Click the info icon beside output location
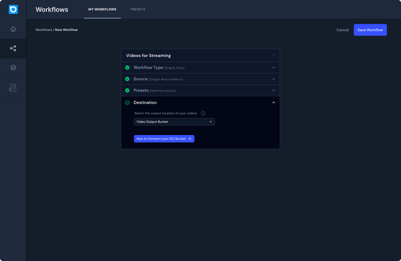This screenshot has width=401, height=261. click(203, 113)
